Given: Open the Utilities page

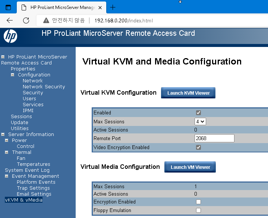Looking at the screenshot, I should (x=20, y=128).
